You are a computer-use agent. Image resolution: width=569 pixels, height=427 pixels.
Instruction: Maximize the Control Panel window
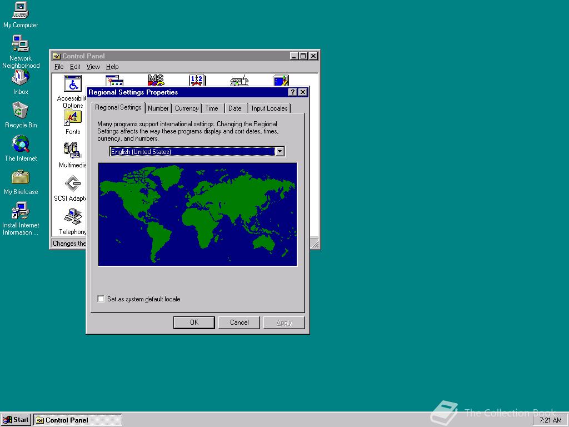(303, 56)
